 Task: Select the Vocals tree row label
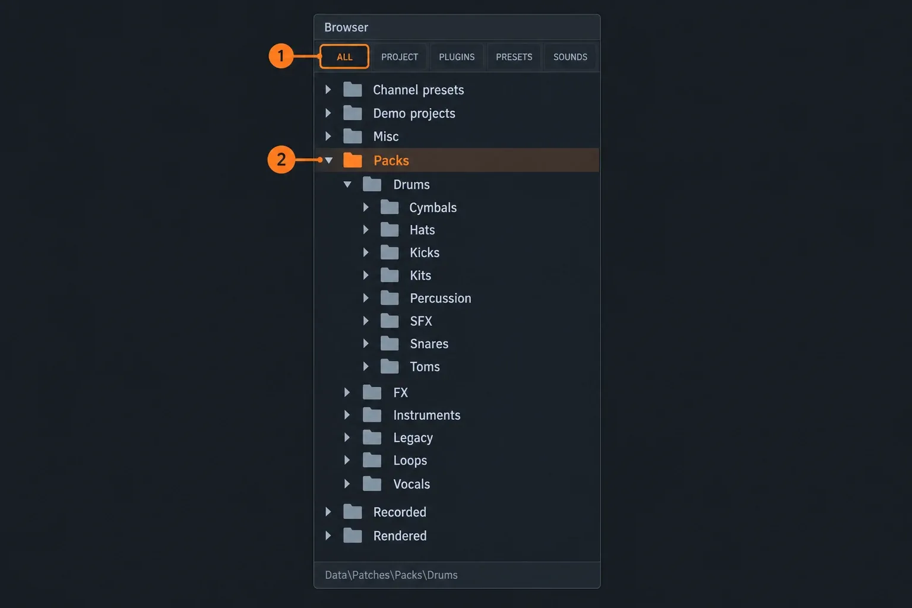click(x=411, y=484)
